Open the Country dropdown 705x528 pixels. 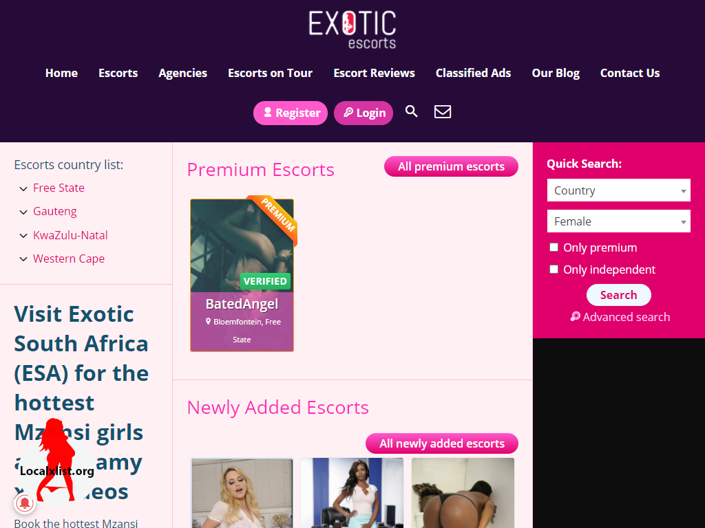pyautogui.click(x=619, y=190)
